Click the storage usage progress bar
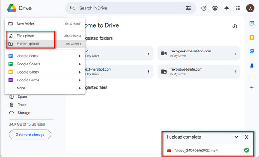Image resolution: width=259 pixels, height=157 pixels. 31,119
